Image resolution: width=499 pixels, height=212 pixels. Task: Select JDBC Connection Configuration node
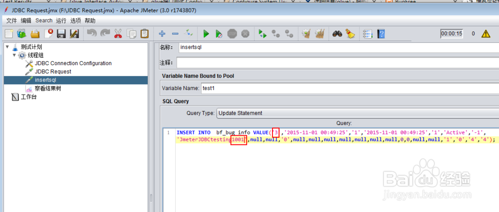[x=73, y=64]
